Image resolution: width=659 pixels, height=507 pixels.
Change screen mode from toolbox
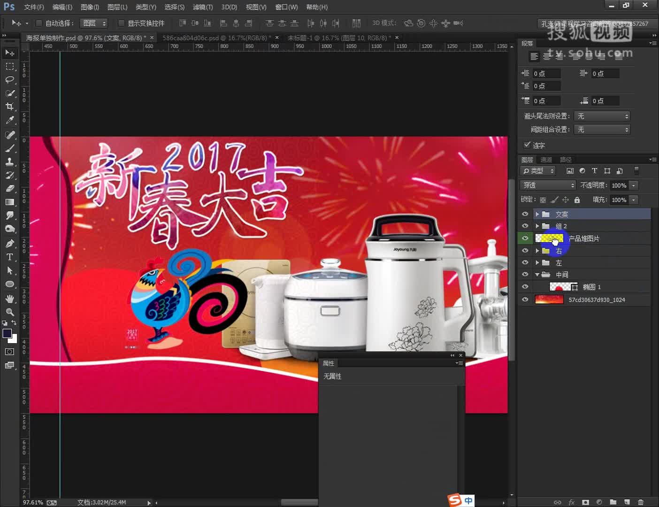(x=10, y=365)
